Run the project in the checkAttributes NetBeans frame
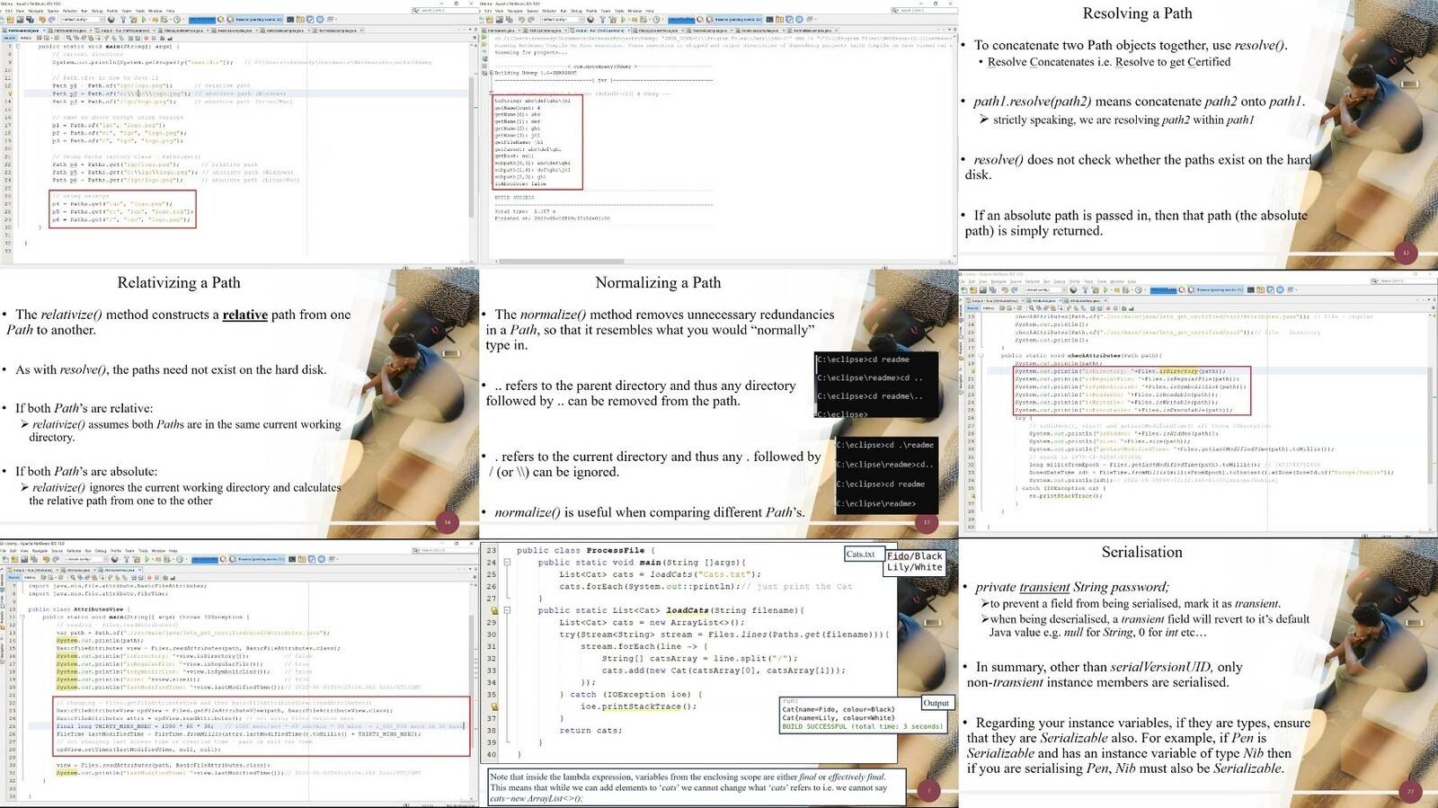Image resolution: width=1438 pixels, height=808 pixels. coord(1105,289)
